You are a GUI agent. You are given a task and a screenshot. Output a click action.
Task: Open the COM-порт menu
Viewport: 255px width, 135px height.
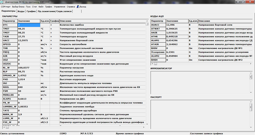click(6, 7)
